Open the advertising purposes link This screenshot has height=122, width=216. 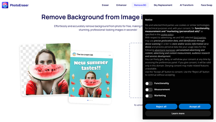pos(164,50)
